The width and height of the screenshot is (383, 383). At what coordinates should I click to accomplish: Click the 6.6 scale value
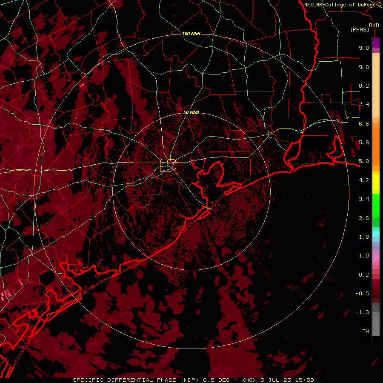(364, 123)
